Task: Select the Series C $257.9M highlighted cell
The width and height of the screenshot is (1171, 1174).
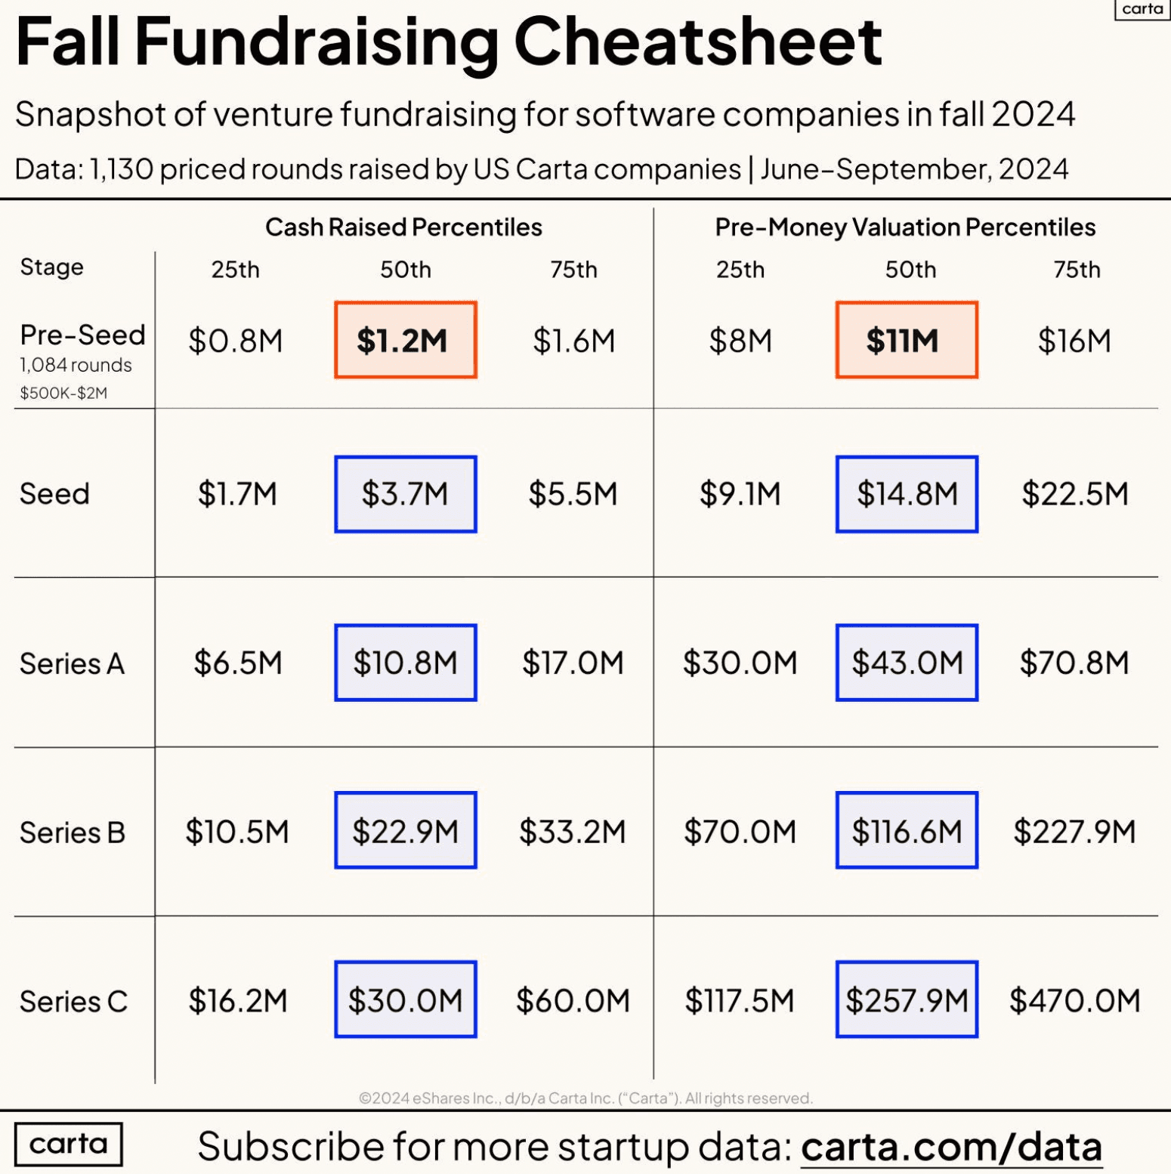Action: pos(907,999)
